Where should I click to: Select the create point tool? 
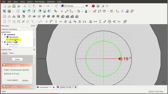click(62, 11)
